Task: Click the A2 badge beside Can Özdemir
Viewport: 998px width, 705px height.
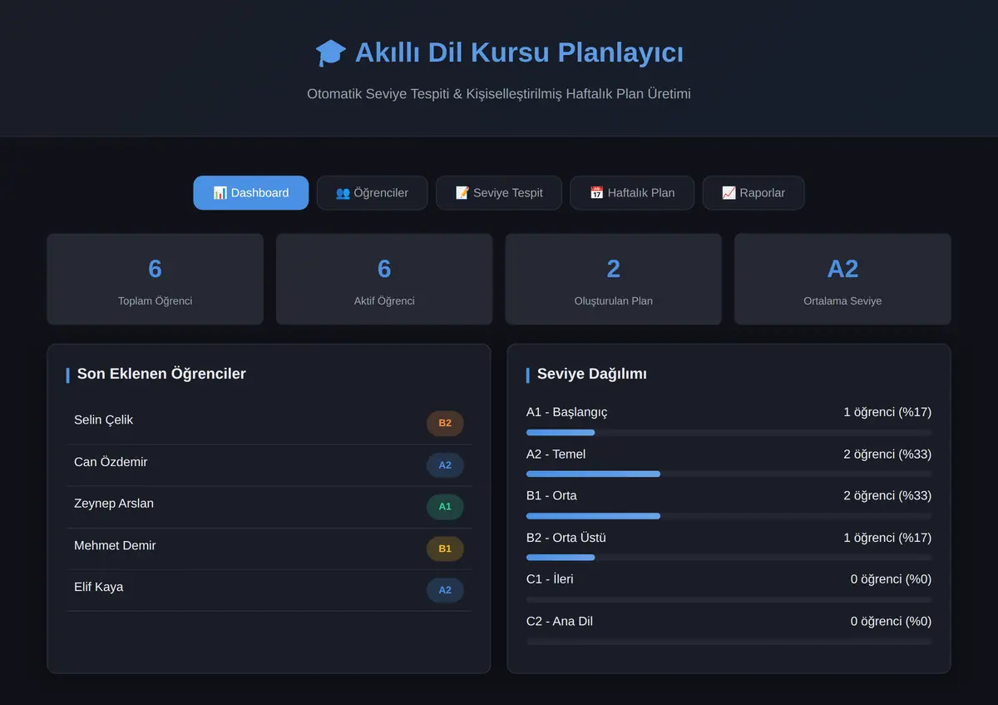Action: [x=445, y=465]
